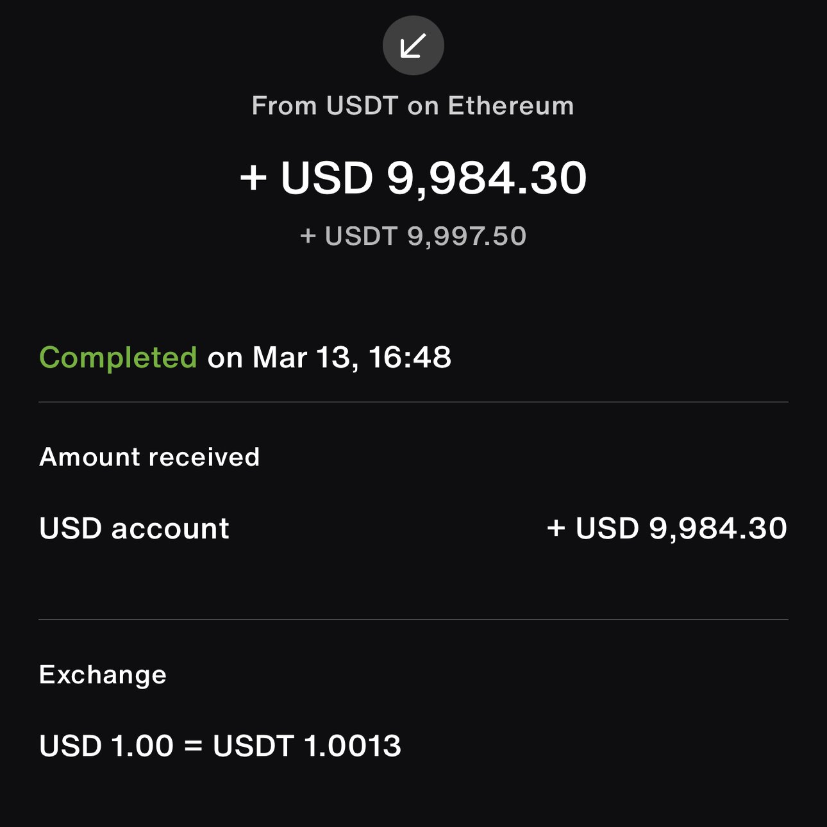Click the divider under the Completed line
The width and height of the screenshot is (827, 827).
(x=413, y=403)
